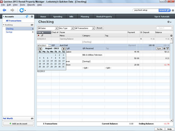Click the paperclip attachment column icon
This screenshot has width=175, height=131.
42,36
